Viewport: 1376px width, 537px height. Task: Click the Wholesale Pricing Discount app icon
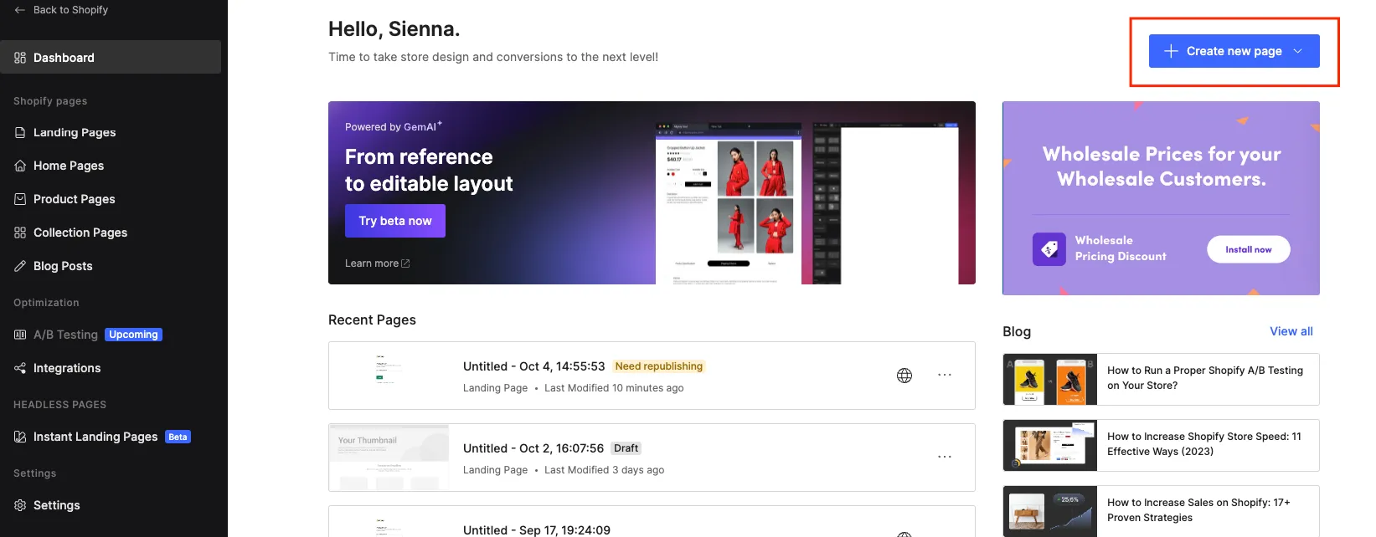coord(1049,249)
